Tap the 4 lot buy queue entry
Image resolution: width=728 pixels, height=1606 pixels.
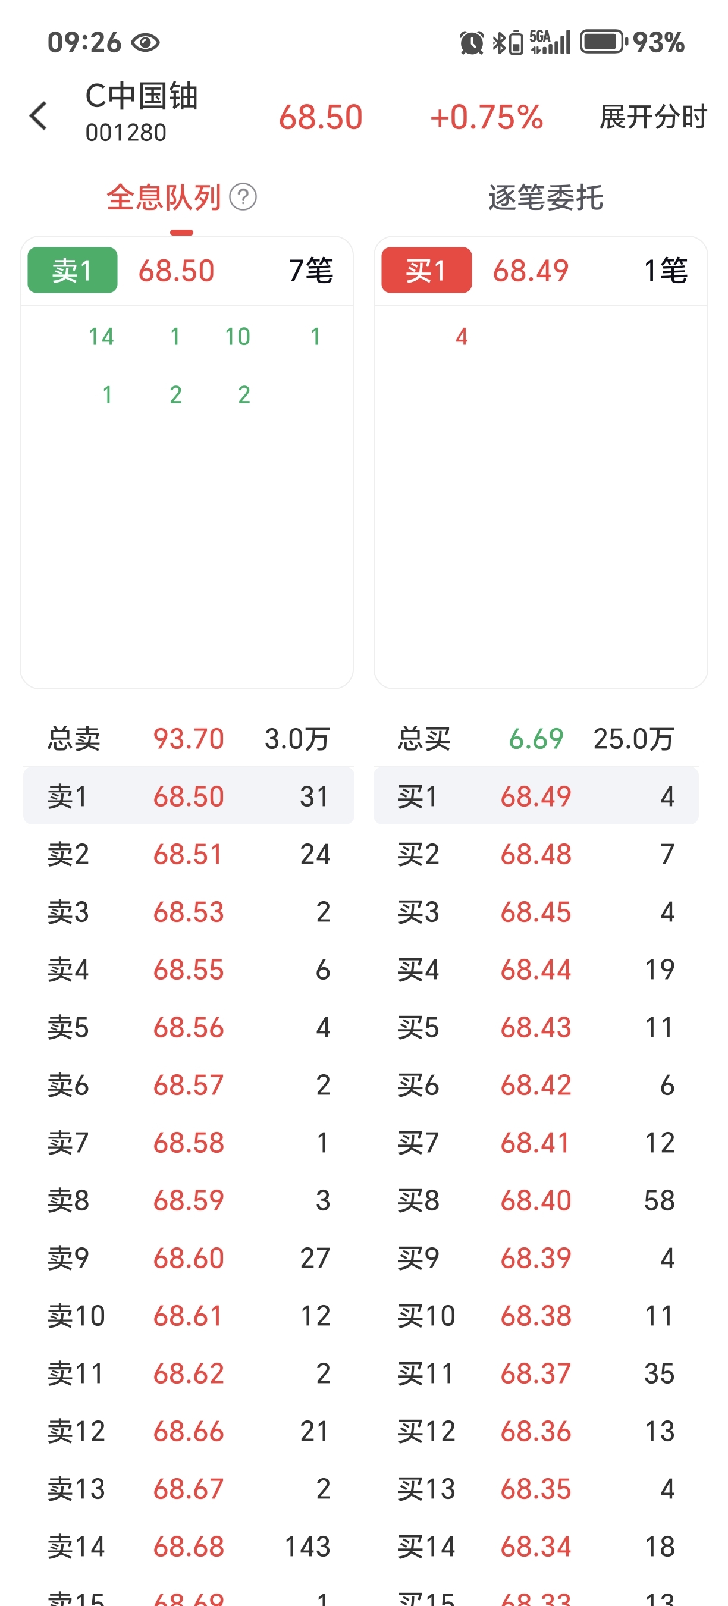461,337
